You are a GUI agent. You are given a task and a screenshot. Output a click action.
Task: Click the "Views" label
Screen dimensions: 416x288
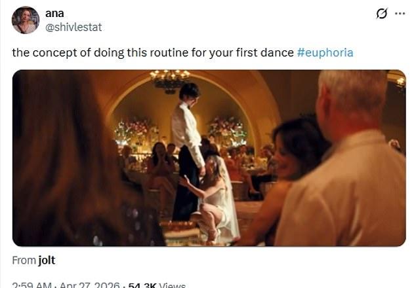[x=172, y=285]
